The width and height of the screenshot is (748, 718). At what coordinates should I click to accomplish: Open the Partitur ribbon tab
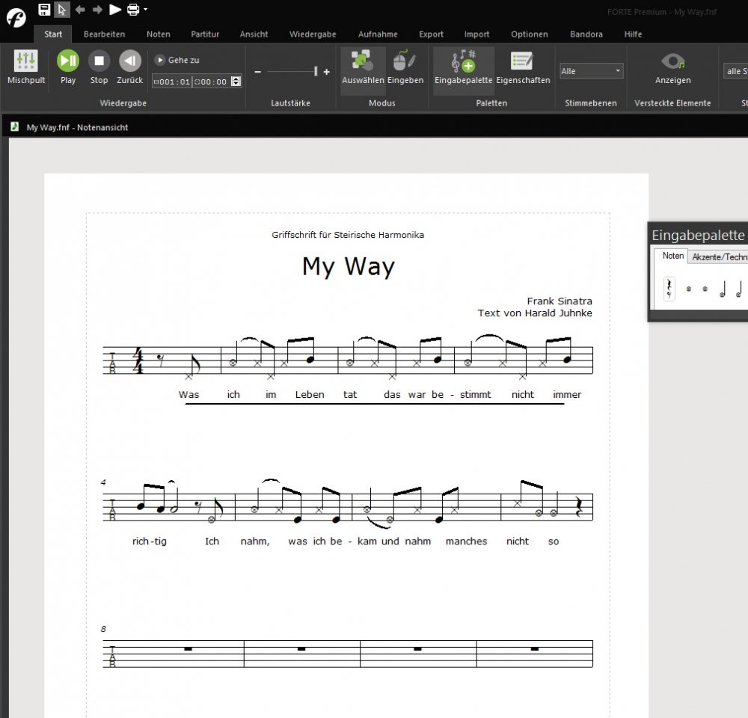coord(205,34)
